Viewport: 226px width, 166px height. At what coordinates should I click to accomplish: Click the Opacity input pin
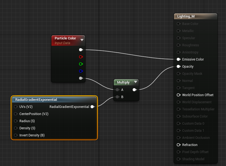(179, 66)
